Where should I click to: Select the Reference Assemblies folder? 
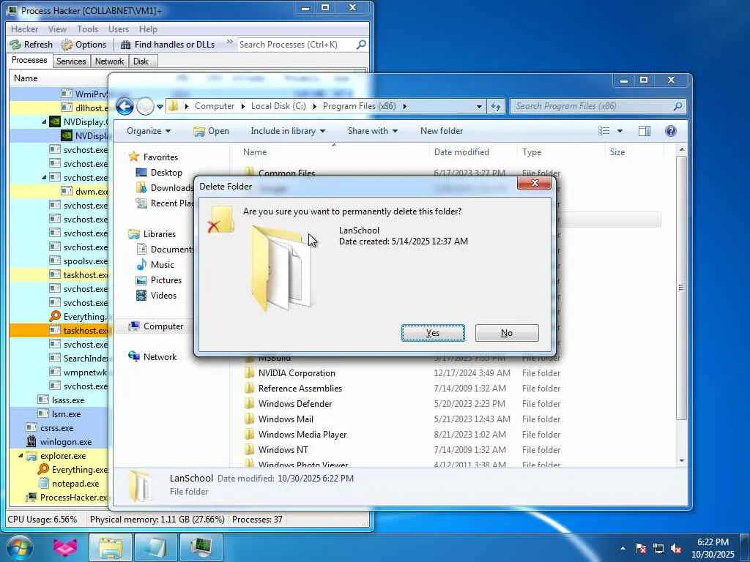click(300, 389)
